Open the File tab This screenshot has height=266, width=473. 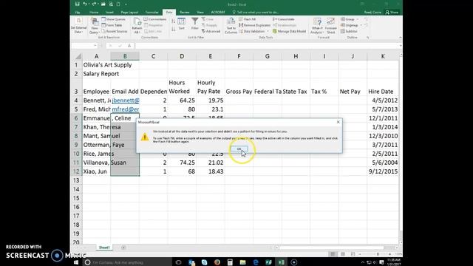(x=78, y=13)
